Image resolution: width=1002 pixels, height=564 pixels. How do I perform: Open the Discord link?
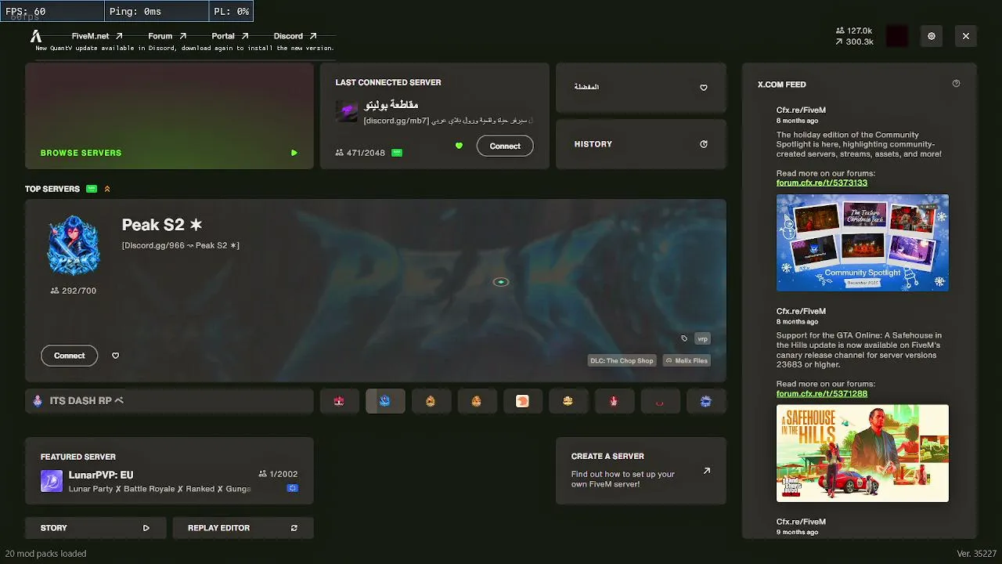(295, 36)
